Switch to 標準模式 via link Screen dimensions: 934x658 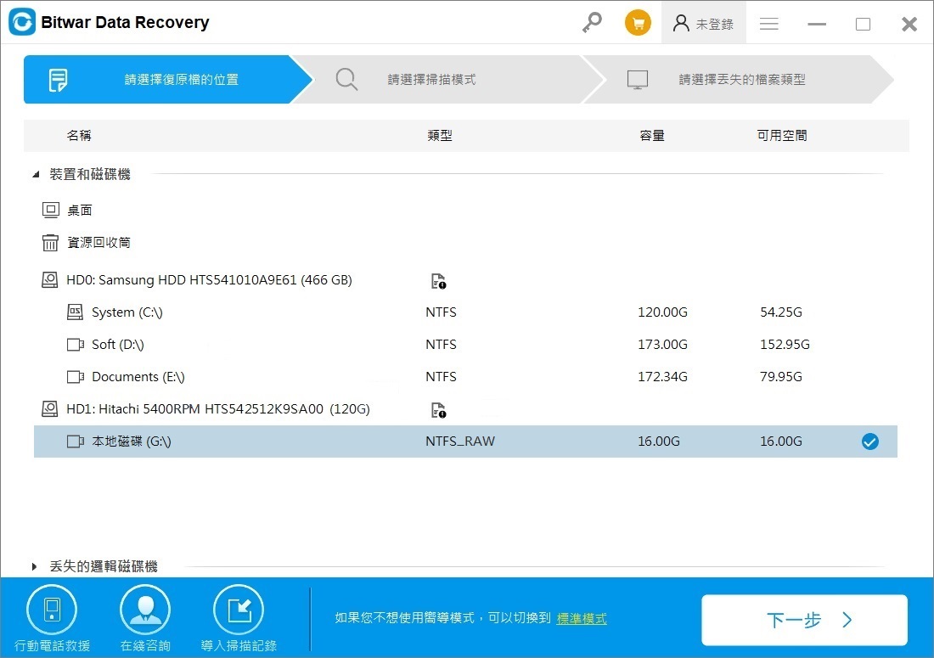pyautogui.click(x=582, y=619)
